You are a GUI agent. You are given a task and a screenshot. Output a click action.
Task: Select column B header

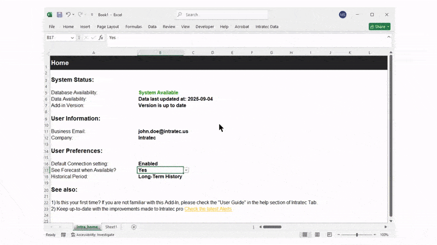tap(160, 52)
